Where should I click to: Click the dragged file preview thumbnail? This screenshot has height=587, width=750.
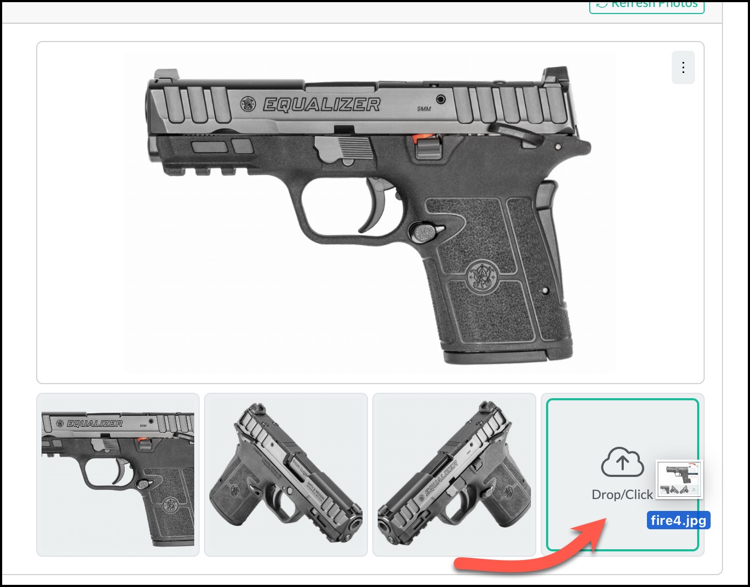(679, 479)
